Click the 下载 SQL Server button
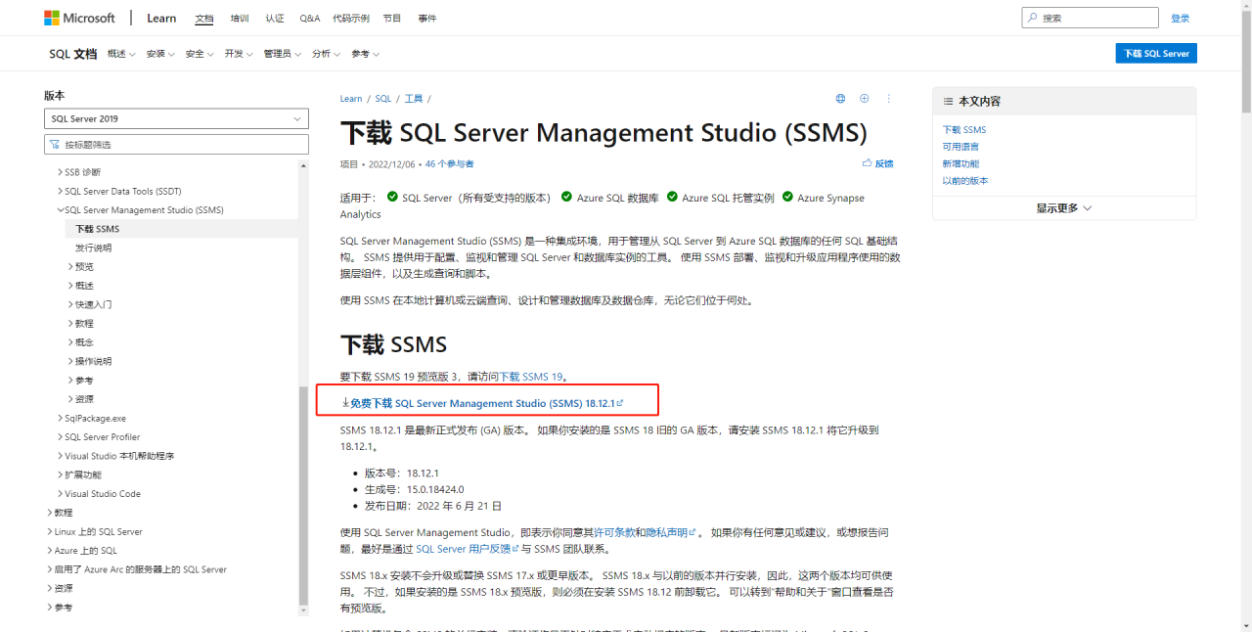Viewport: 1252px width, 632px height. (1156, 54)
